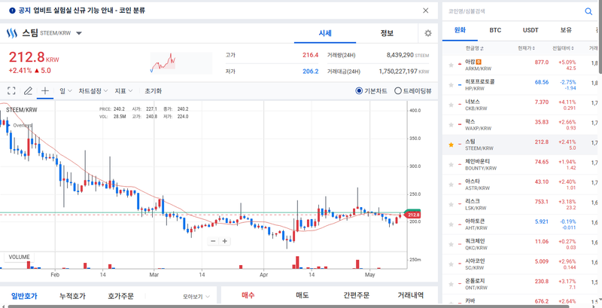Sort list by 한글명 column
This screenshot has width=602, height=308.
[x=475, y=48]
